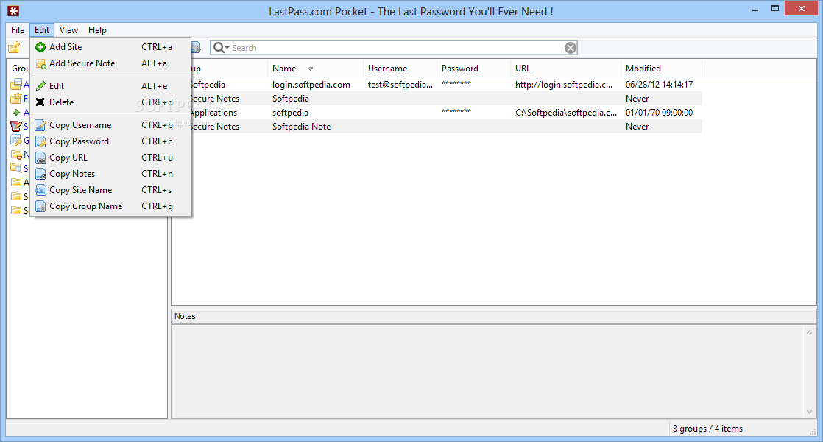The width and height of the screenshot is (823, 442).
Task: Select the stacked folders icon in Groups
Action: (16, 85)
